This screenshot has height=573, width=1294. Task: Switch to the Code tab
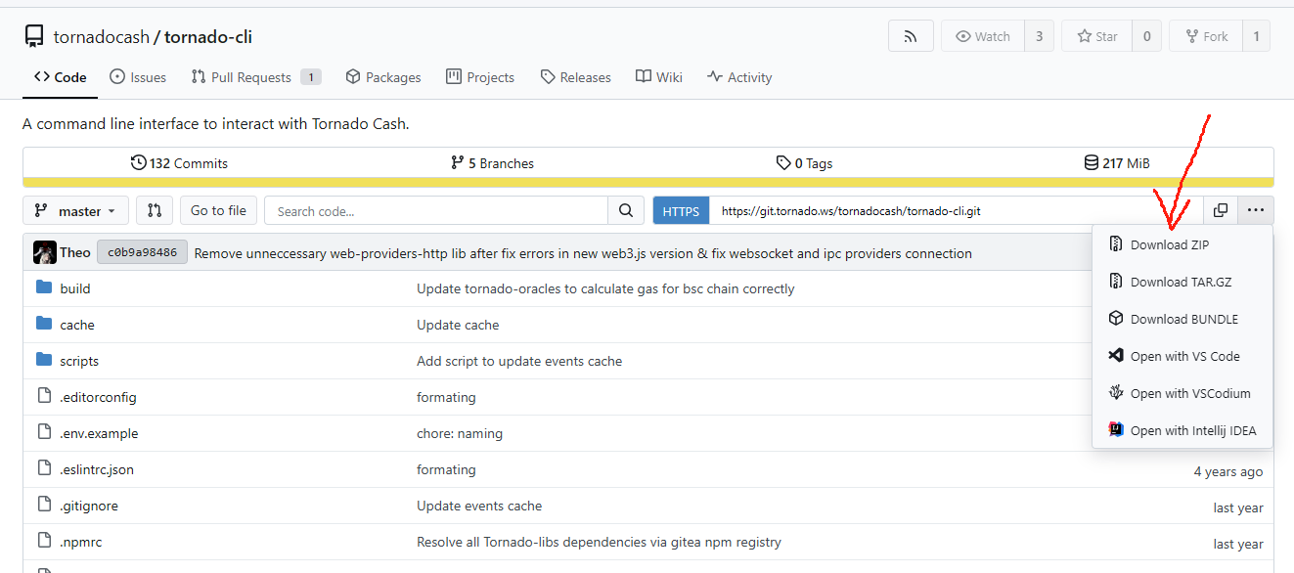coord(60,77)
